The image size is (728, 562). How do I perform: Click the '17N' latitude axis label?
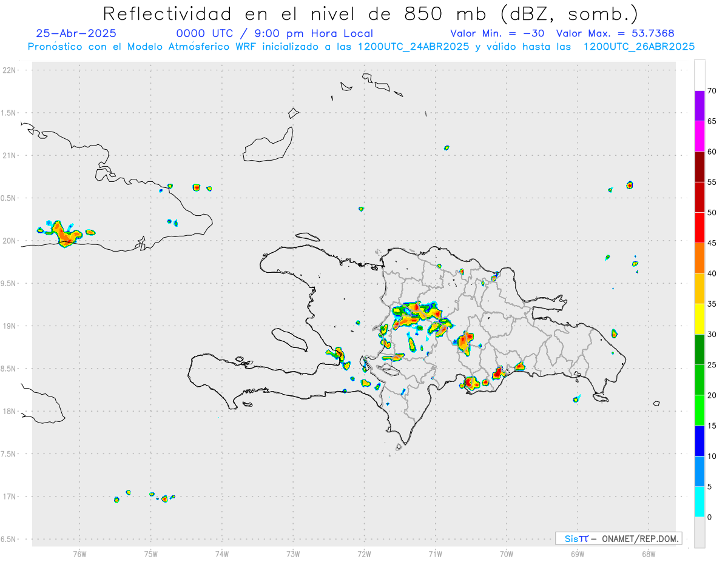[x=10, y=497]
